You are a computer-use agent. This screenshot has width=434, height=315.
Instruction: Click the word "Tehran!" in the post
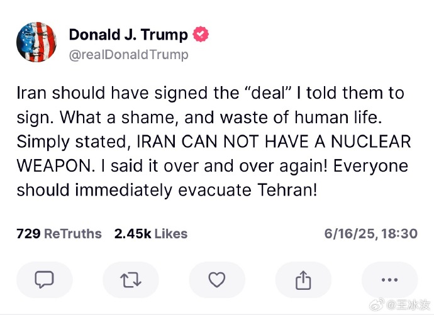coord(286,189)
